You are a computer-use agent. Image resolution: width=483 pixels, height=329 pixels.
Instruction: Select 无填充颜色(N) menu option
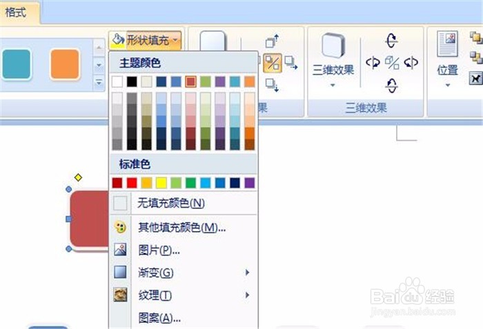pyautogui.click(x=184, y=203)
